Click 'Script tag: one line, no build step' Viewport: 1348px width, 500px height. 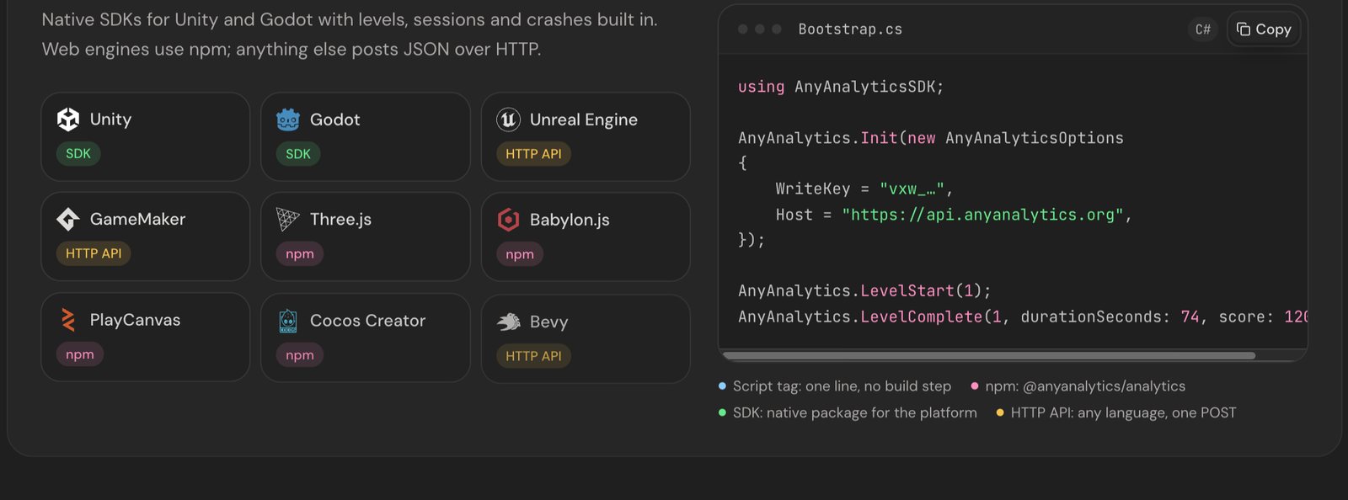(842, 386)
